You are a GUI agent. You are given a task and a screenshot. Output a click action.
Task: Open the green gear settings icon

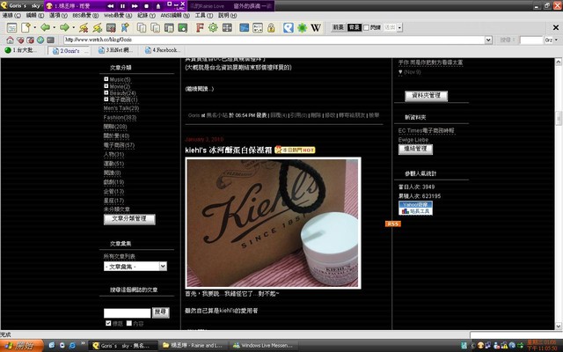pos(213,27)
